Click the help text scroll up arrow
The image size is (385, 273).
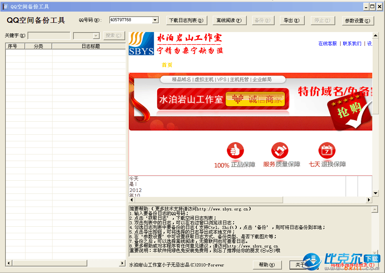375,209
